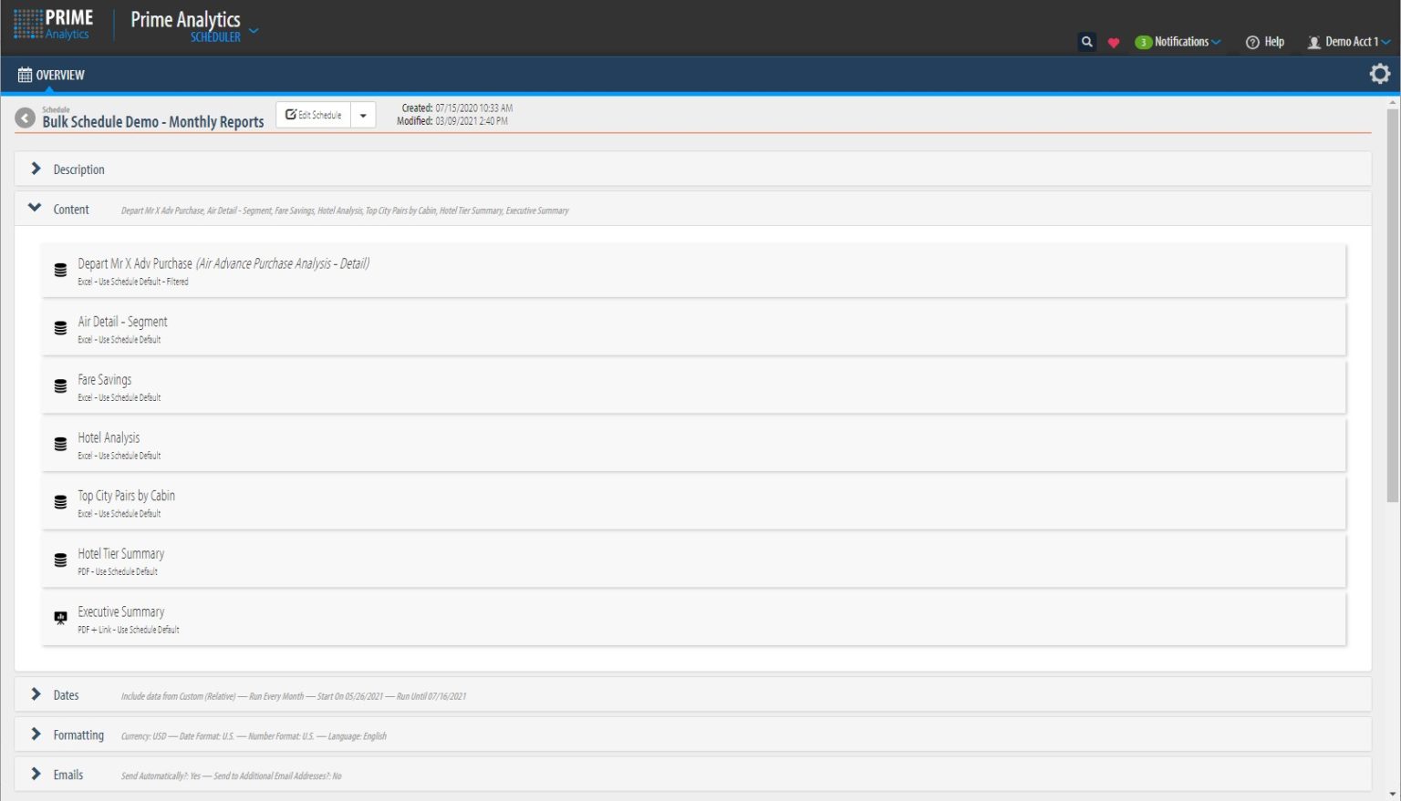Expand the Description section

(36, 169)
